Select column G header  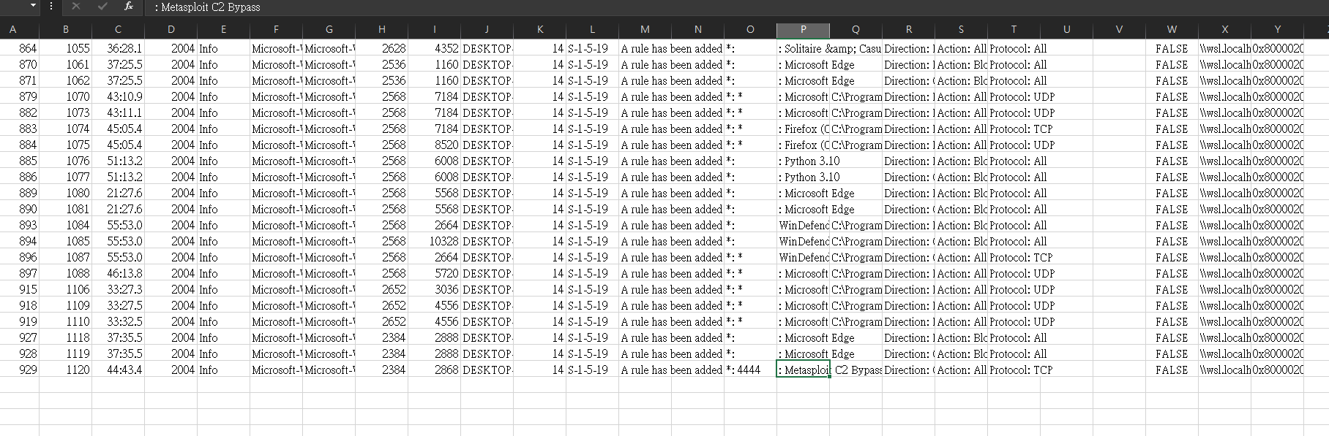coord(329,29)
